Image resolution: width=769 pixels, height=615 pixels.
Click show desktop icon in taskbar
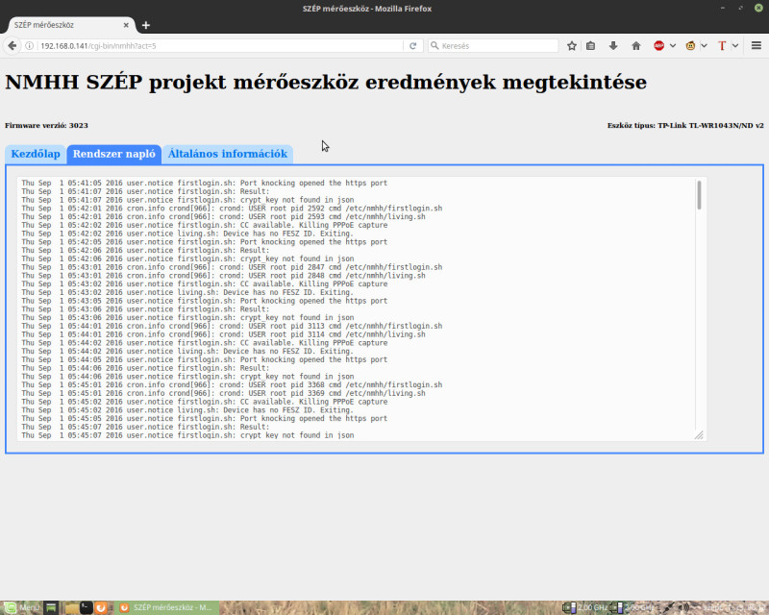(51, 607)
